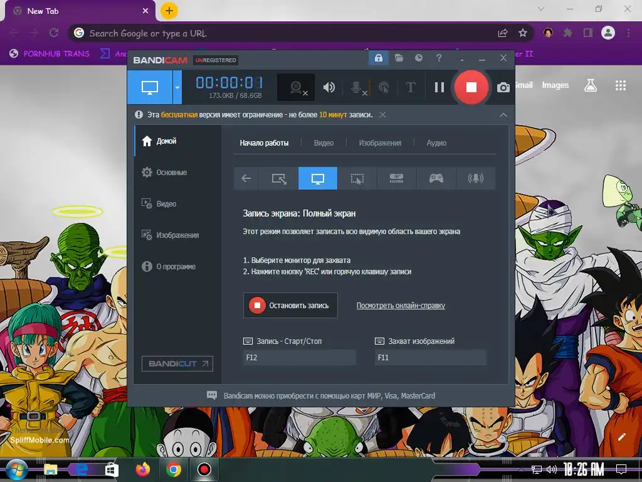
Task: Click the share page icon in Chrome
Action: 503,33
